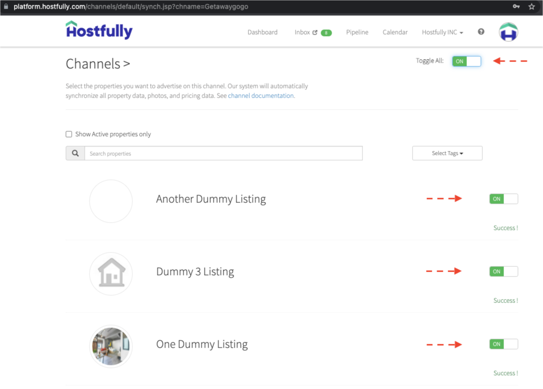Check Show Active properties only
The width and height of the screenshot is (543, 389).
click(x=69, y=134)
